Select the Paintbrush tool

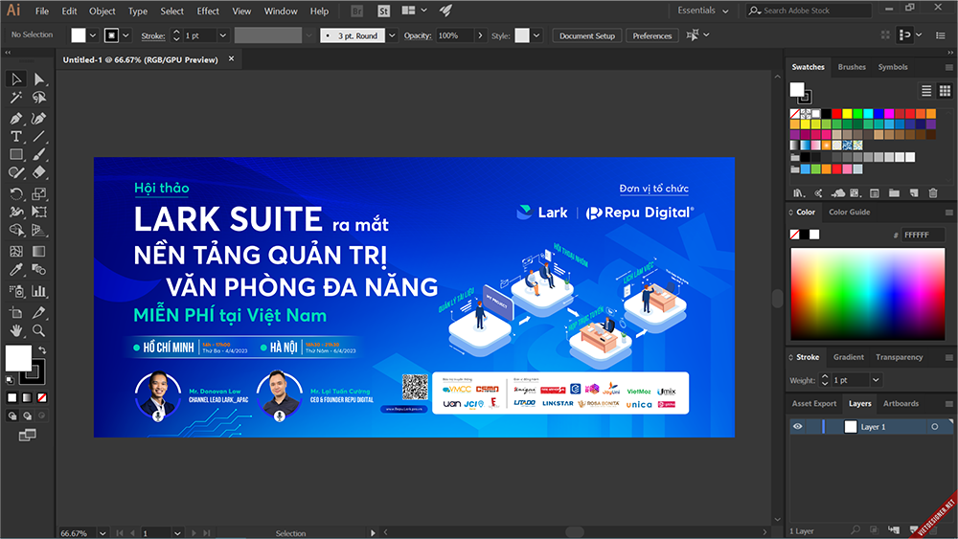click(39, 154)
